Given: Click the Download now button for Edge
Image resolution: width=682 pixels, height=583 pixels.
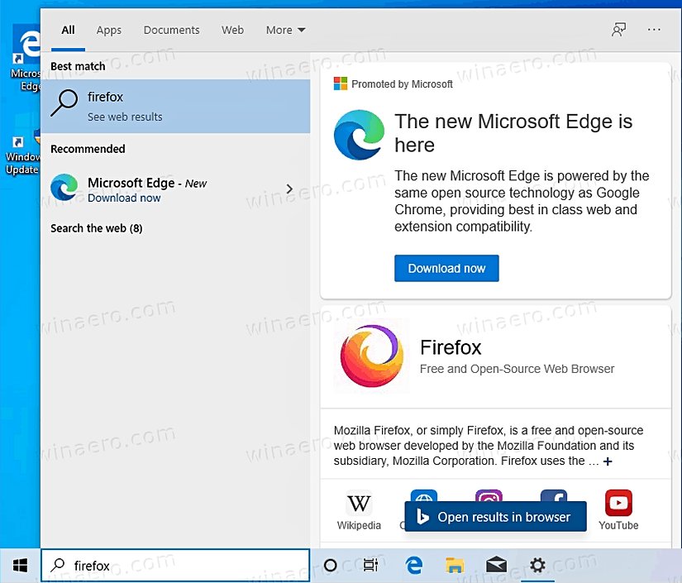Looking at the screenshot, I should point(446,268).
